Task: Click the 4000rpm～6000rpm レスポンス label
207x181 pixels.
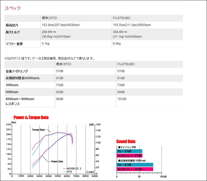Action: (20, 101)
